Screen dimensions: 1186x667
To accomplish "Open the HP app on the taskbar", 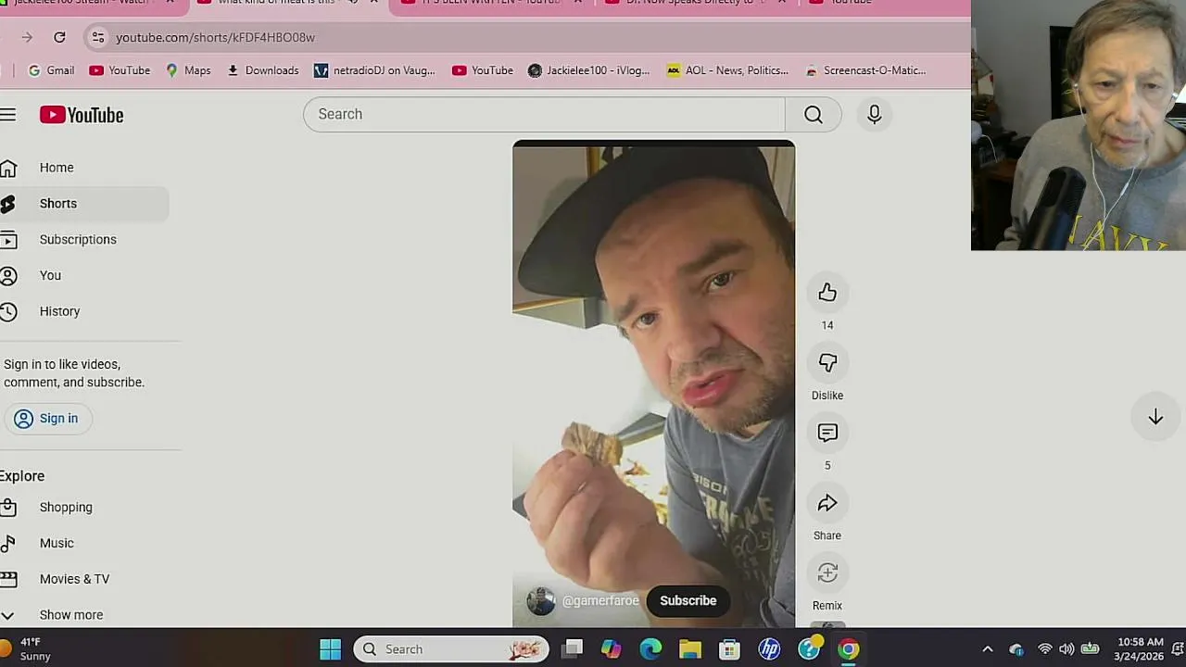I will [x=770, y=649].
